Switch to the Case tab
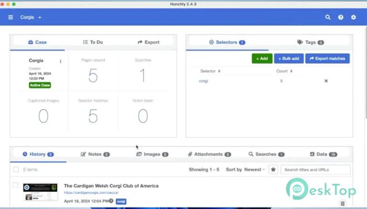Viewport: 367px width, 209px height. click(x=37, y=42)
